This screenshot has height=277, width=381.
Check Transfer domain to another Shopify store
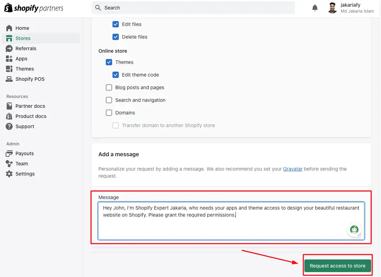(116, 125)
